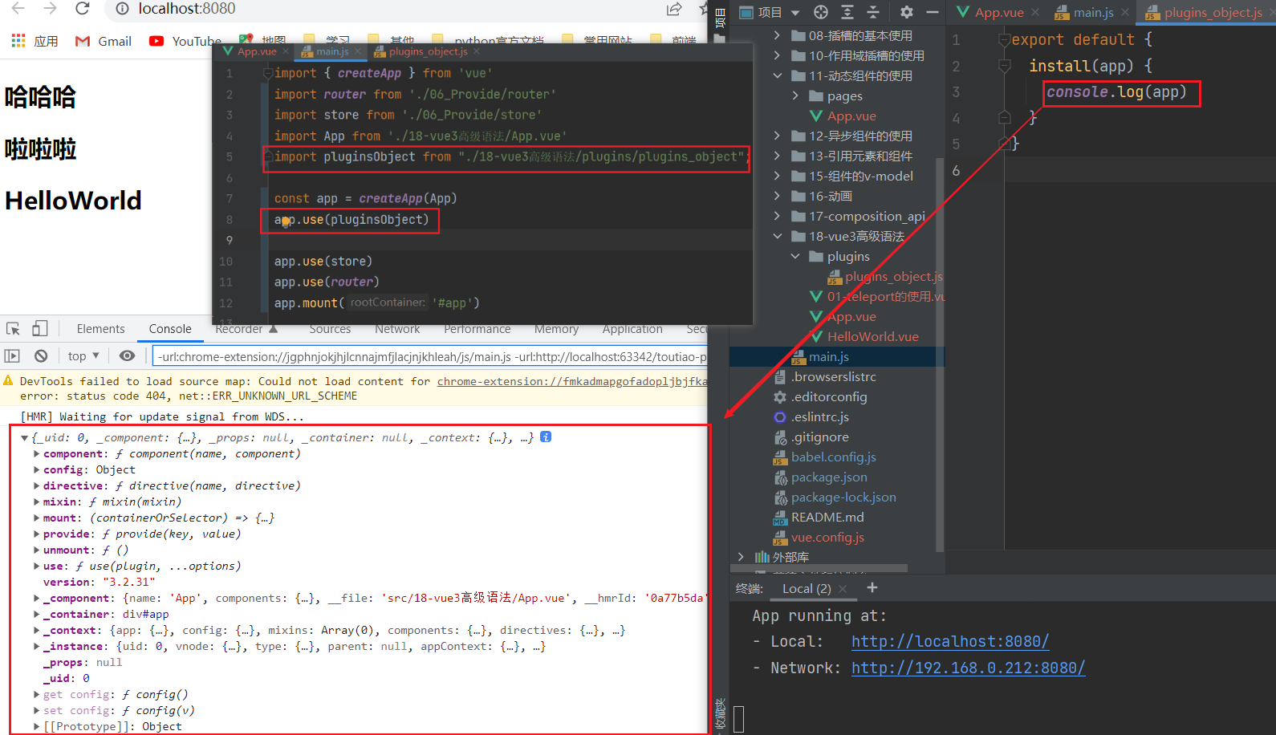Expand the component function property
The height and width of the screenshot is (735, 1276).
[37, 454]
